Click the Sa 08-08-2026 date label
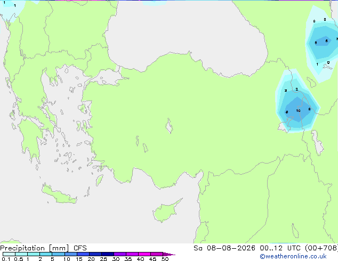Viewport: 338px width, 261px height. point(224,248)
